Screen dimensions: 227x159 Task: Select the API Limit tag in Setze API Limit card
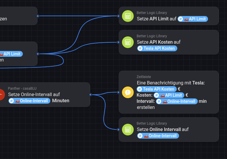(193, 19)
